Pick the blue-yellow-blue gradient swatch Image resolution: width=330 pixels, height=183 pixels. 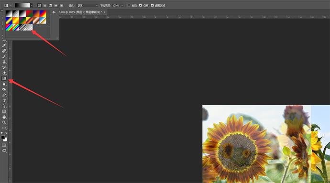point(9,21)
